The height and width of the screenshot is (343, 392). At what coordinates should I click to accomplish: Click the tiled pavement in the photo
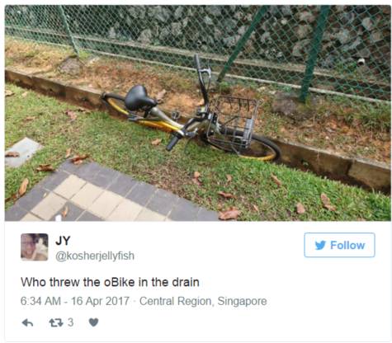(110, 194)
